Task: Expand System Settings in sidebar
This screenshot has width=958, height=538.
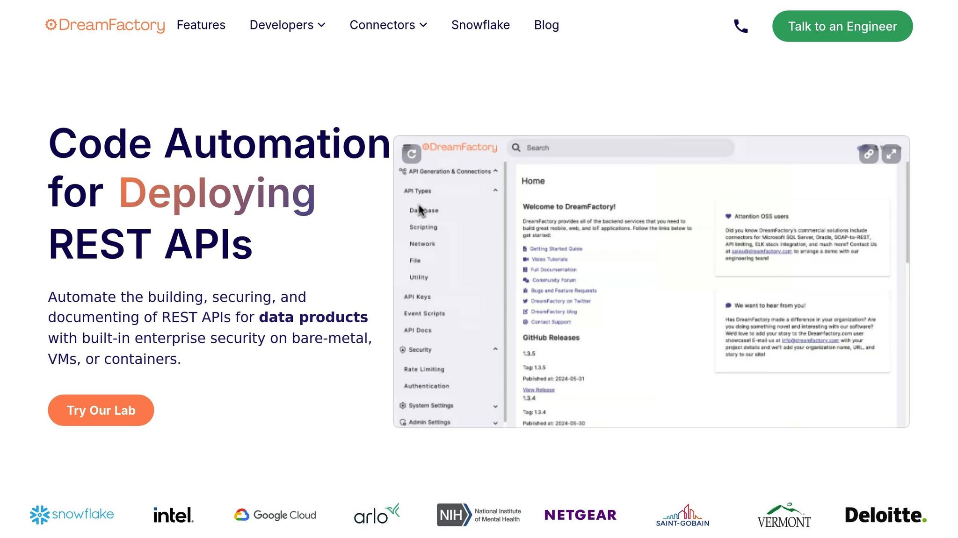Action: (x=495, y=406)
